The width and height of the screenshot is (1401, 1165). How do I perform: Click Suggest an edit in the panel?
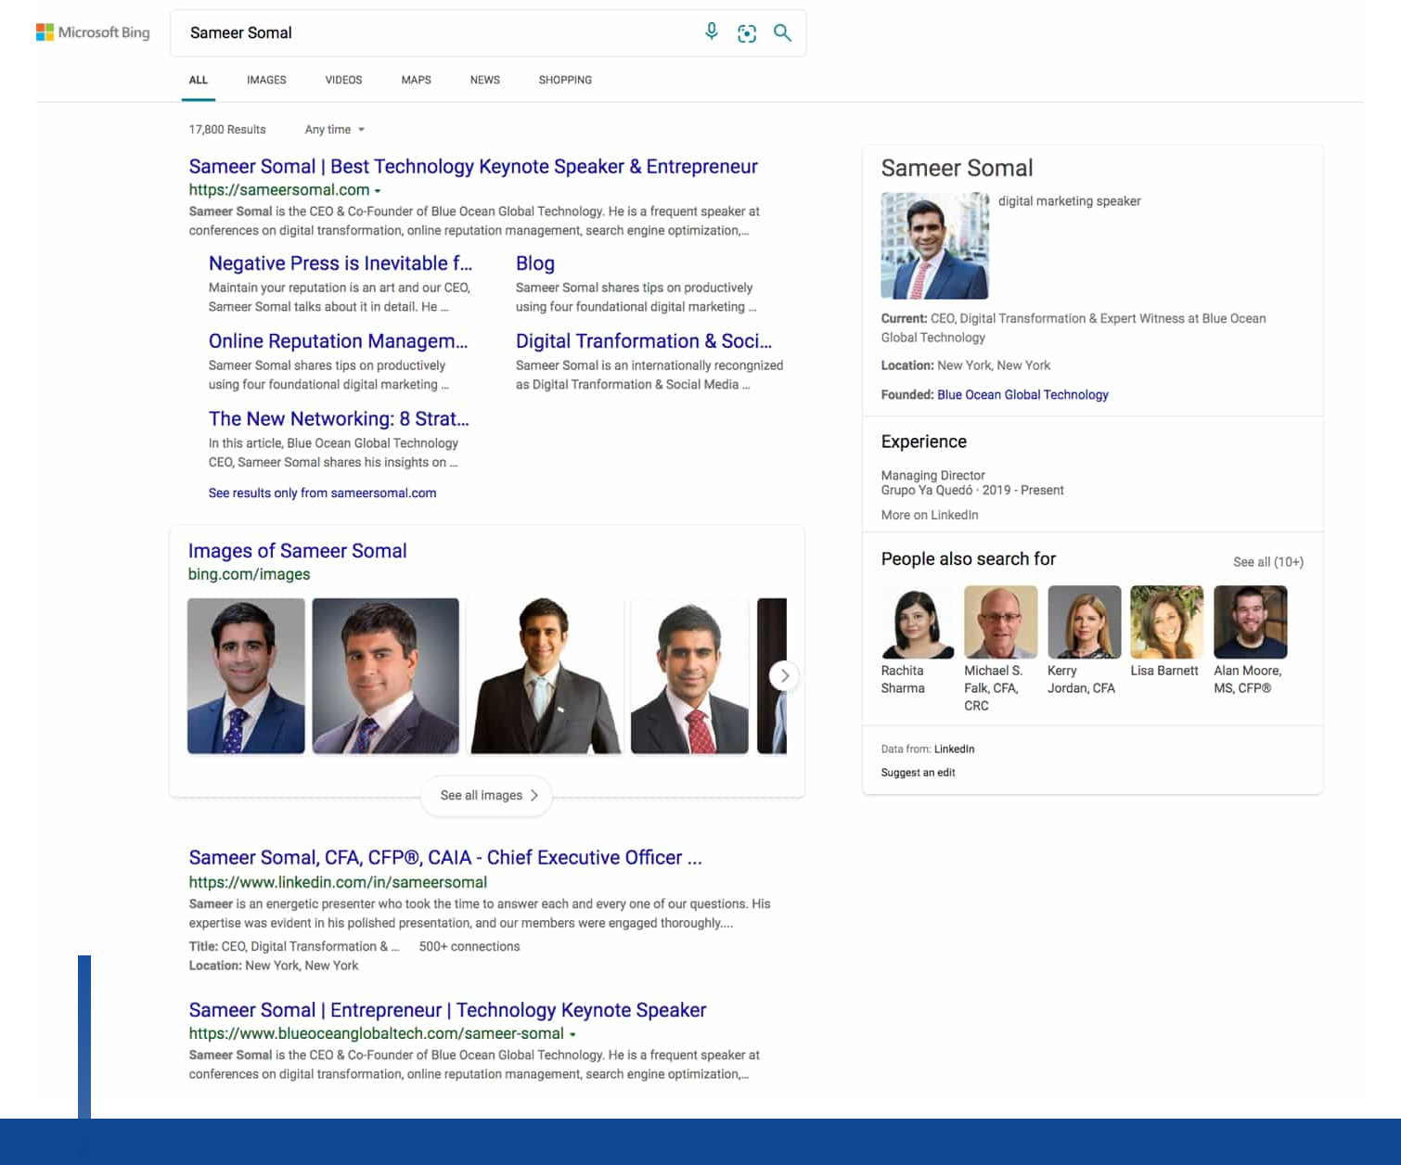point(918,772)
